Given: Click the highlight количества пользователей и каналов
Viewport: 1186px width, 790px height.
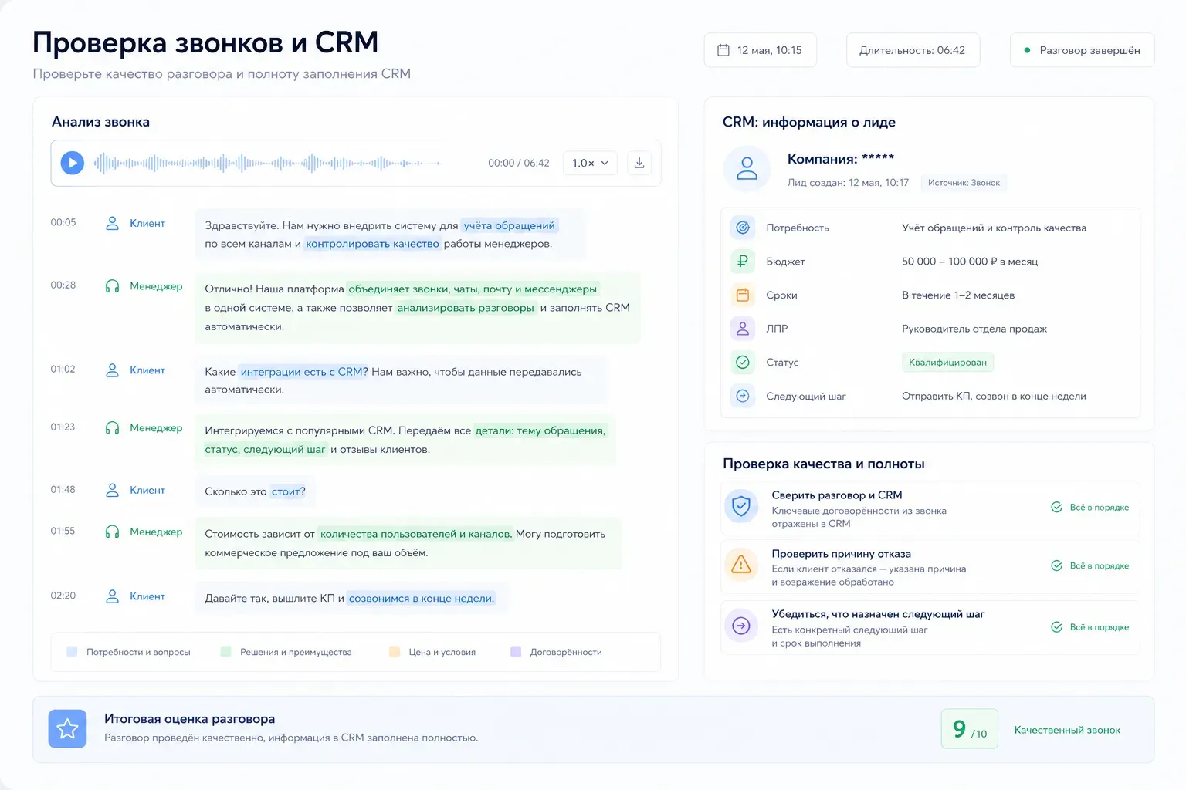Looking at the screenshot, I should (x=415, y=534).
